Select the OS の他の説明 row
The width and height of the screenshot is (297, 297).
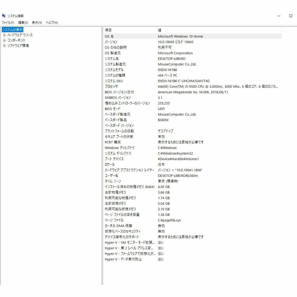click(193, 48)
